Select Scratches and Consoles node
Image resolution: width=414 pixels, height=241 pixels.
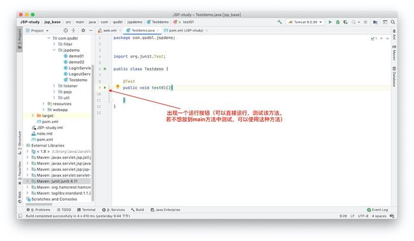pyautogui.click(x=52, y=200)
